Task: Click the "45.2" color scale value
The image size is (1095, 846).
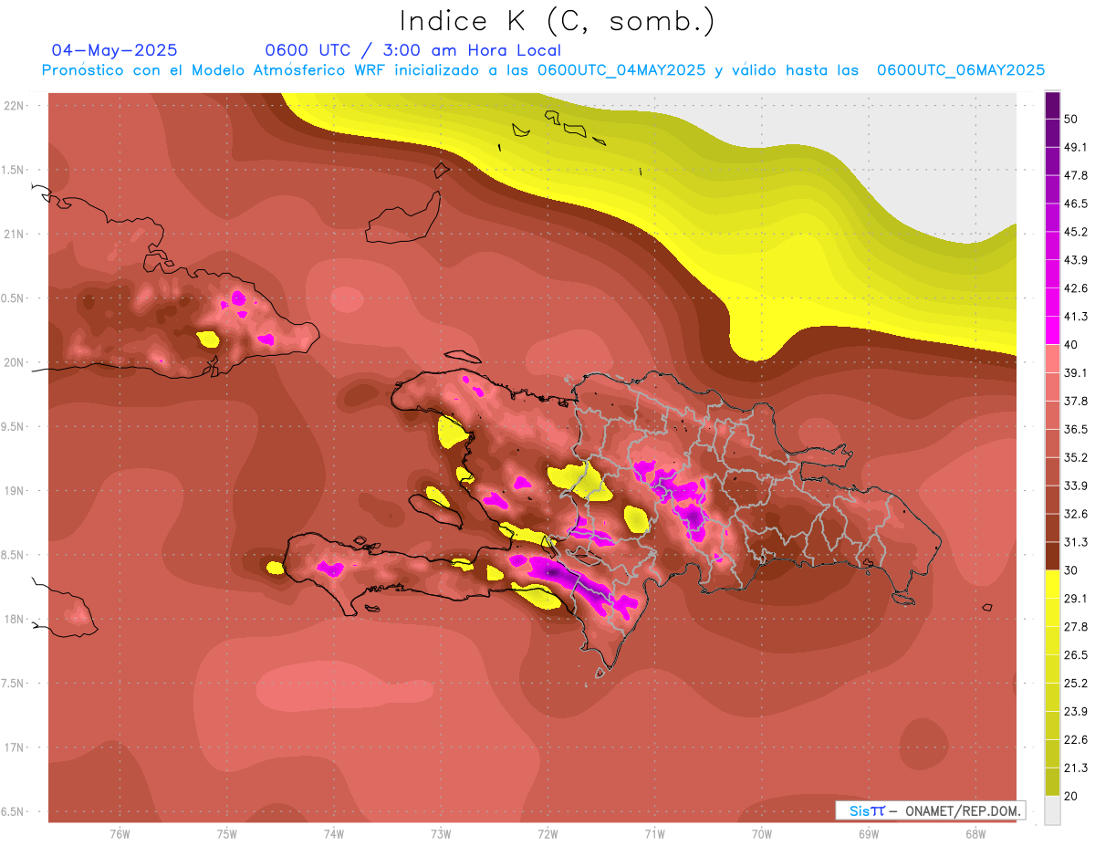Action: coord(1075,232)
